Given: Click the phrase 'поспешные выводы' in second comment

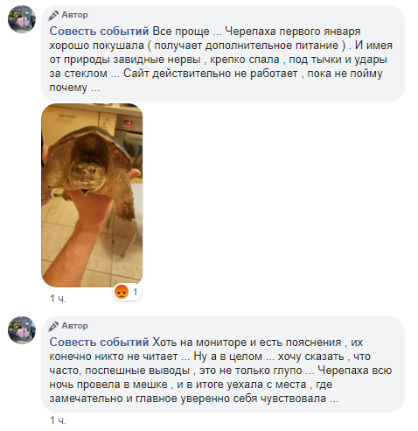Looking at the screenshot, I should pos(137,371).
